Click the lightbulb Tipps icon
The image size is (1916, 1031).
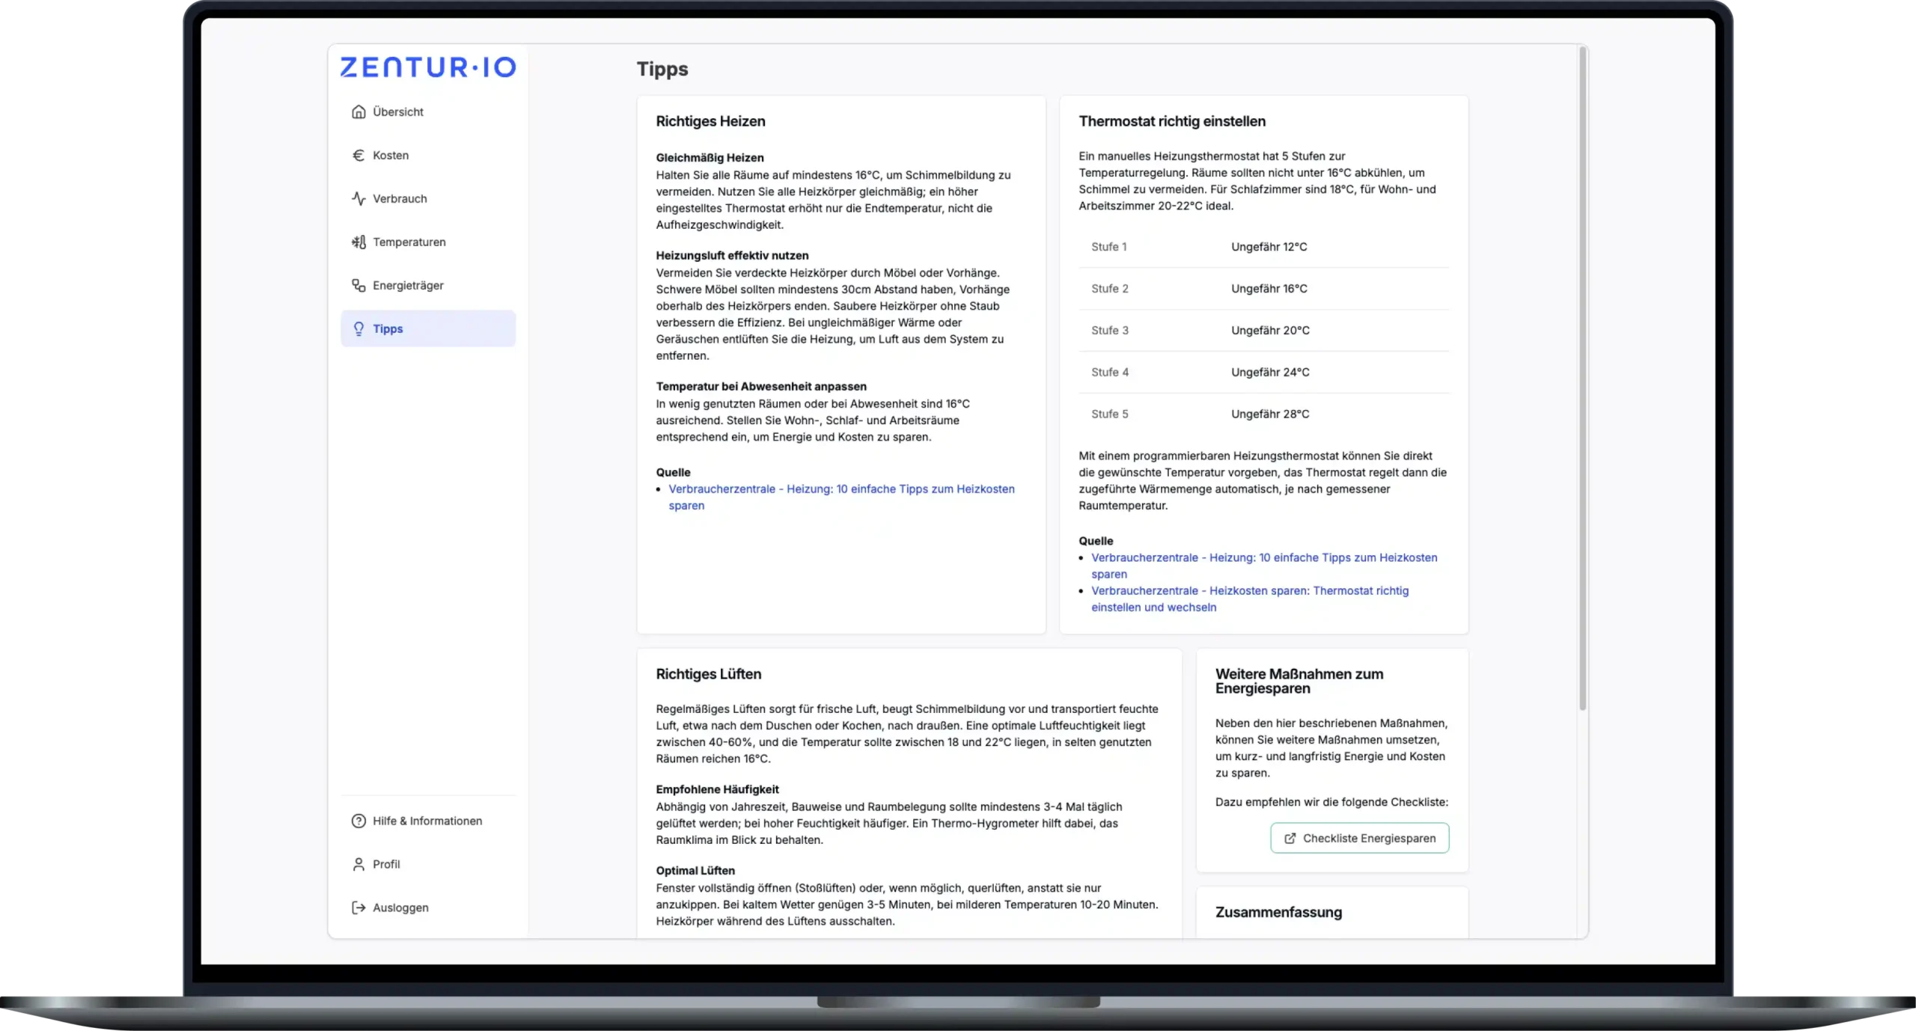[x=359, y=329]
